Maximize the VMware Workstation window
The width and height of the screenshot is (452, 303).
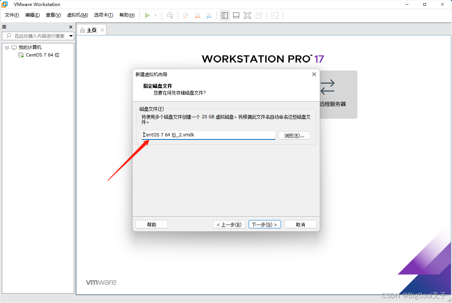click(425, 5)
